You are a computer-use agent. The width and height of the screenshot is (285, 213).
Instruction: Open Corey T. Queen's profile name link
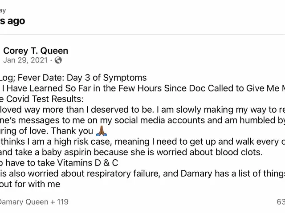(36, 51)
